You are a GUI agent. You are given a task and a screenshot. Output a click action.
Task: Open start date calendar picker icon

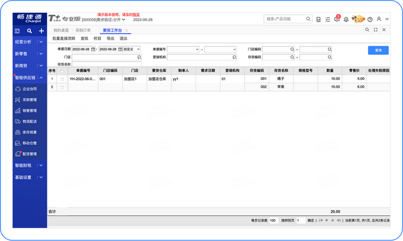93,49
